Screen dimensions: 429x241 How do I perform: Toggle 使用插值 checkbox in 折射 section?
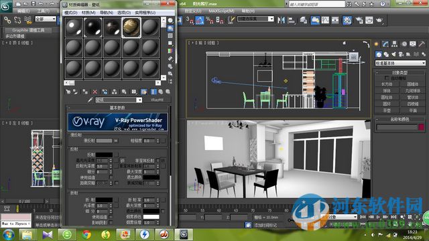click(x=111, y=217)
